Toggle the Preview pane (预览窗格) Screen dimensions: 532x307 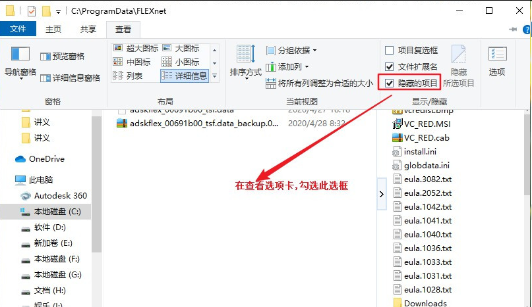[62, 57]
